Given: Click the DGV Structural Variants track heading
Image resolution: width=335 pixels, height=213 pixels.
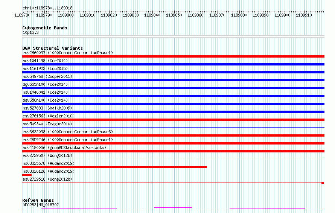Looking at the screenshot, I should (x=53, y=48).
